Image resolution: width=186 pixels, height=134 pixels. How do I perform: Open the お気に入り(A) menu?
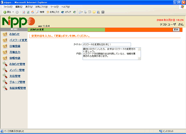click(41, 7)
